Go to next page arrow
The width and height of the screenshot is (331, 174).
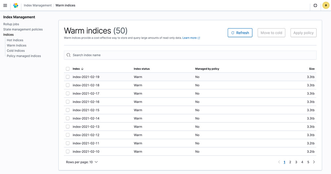click(x=314, y=162)
